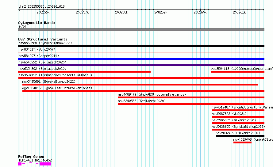The height and width of the screenshot is (167, 273).
Task: Click the red nsv5905005 variant bar
Action: (x=238, y=123)
